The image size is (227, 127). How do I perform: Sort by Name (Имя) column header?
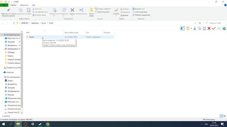45,33
